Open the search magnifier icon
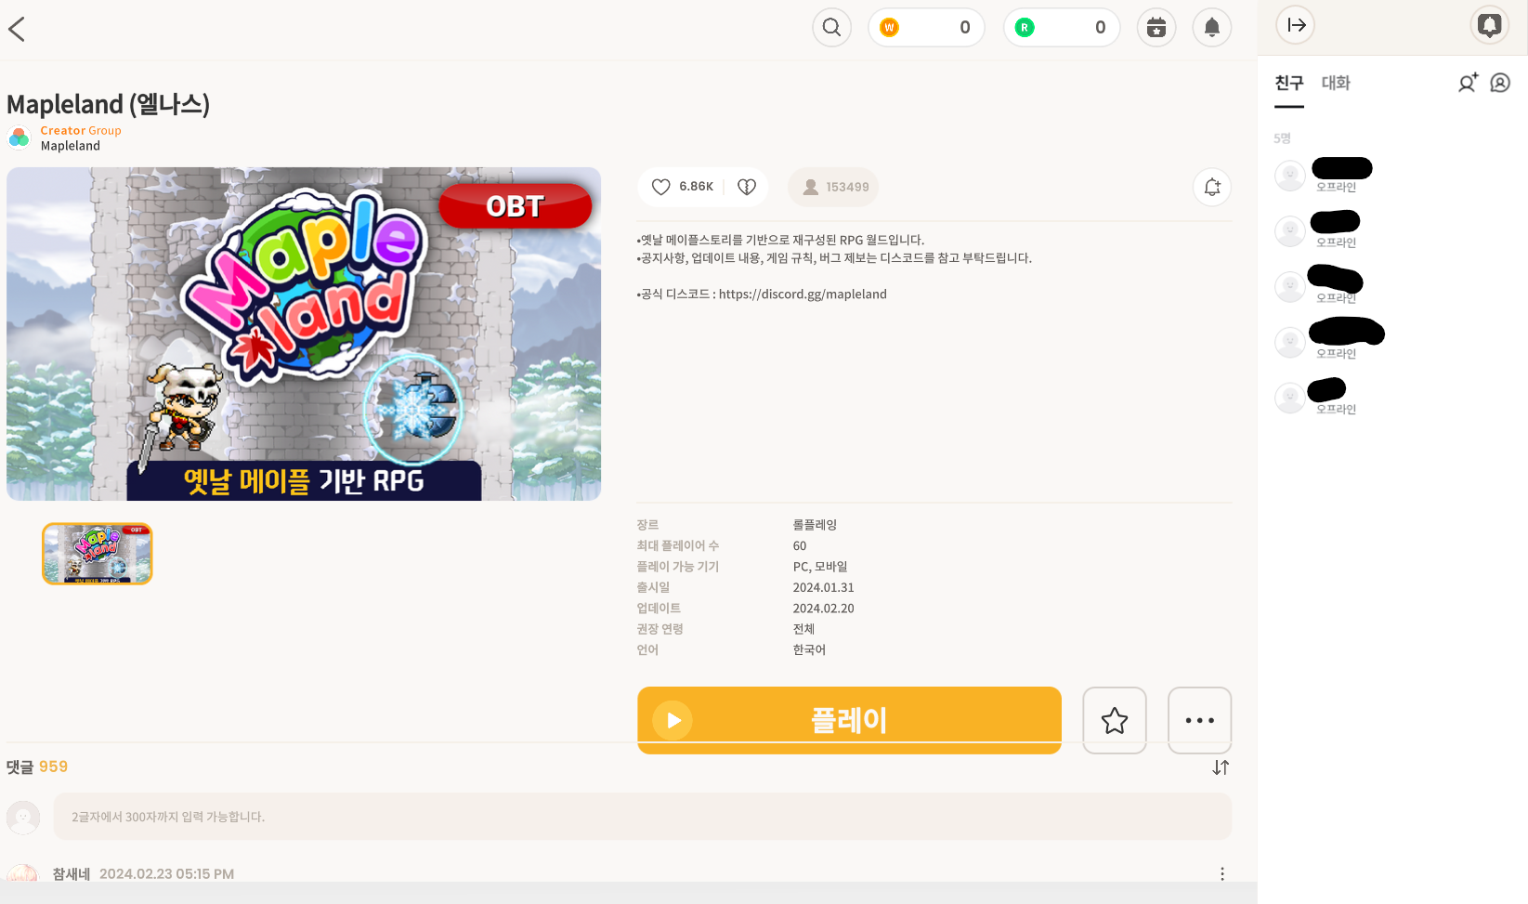The width and height of the screenshot is (1528, 904). pyautogui.click(x=831, y=27)
